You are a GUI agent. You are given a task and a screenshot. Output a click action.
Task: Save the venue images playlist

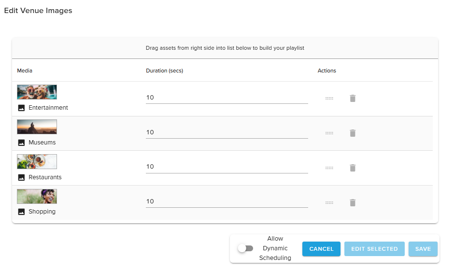tap(423, 249)
